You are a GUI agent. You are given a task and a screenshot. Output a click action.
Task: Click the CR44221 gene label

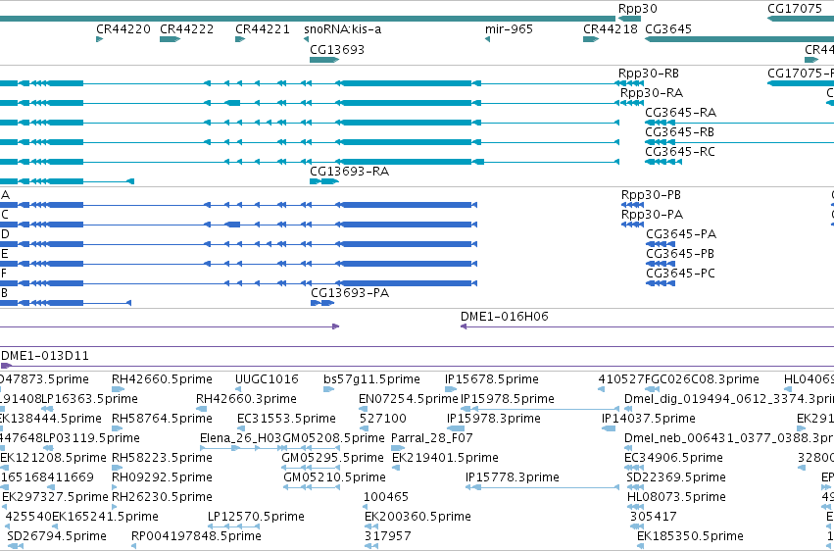coord(263,29)
